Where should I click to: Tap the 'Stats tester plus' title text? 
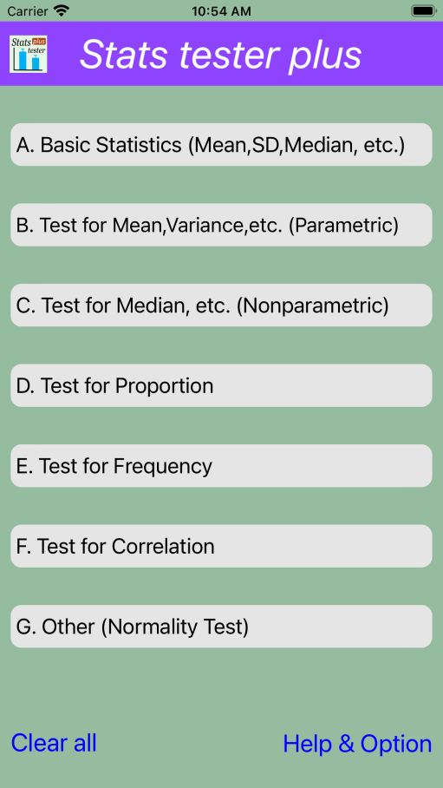pos(220,54)
